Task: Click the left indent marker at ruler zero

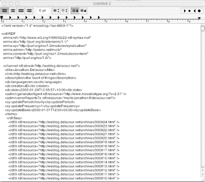Action: pyautogui.click(x=2, y=18)
